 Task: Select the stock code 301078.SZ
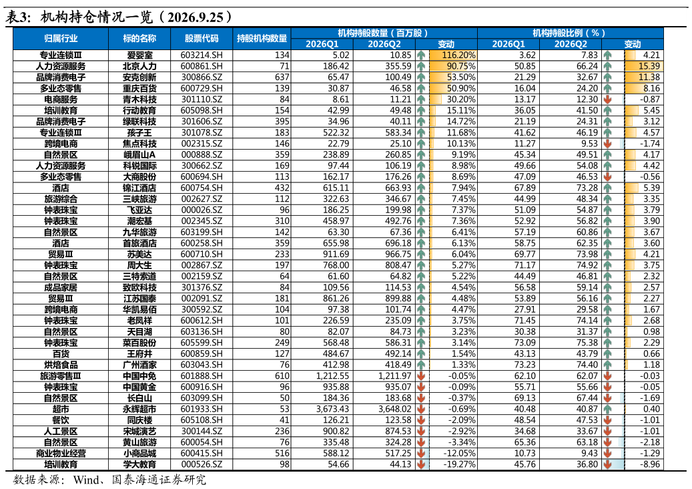click(x=202, y=132)
